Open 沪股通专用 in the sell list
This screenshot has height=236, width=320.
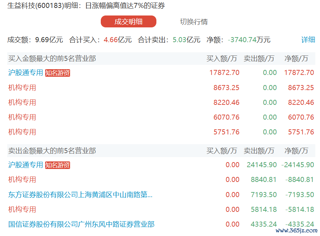(26, 165)
